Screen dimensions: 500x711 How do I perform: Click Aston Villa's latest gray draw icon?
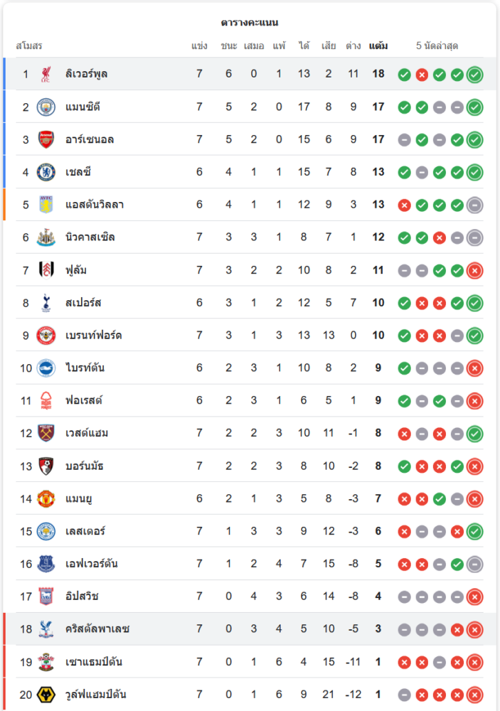474,205
